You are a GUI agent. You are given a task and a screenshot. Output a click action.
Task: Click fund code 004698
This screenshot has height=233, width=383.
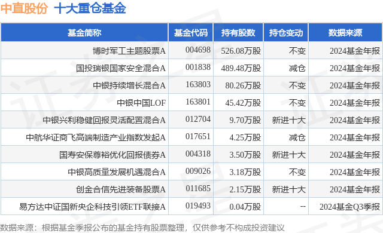(x=198, y=50)
